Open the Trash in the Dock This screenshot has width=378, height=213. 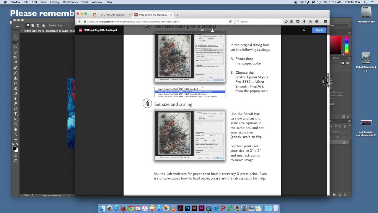click(276, 208)
